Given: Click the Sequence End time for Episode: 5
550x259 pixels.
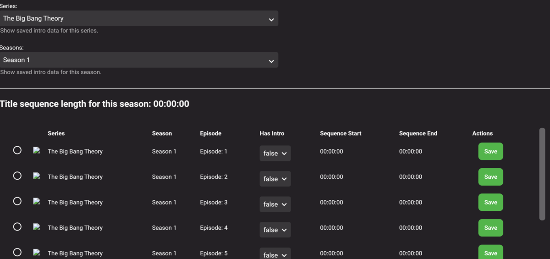Looking at the screenshot, I should coord(411,253).
